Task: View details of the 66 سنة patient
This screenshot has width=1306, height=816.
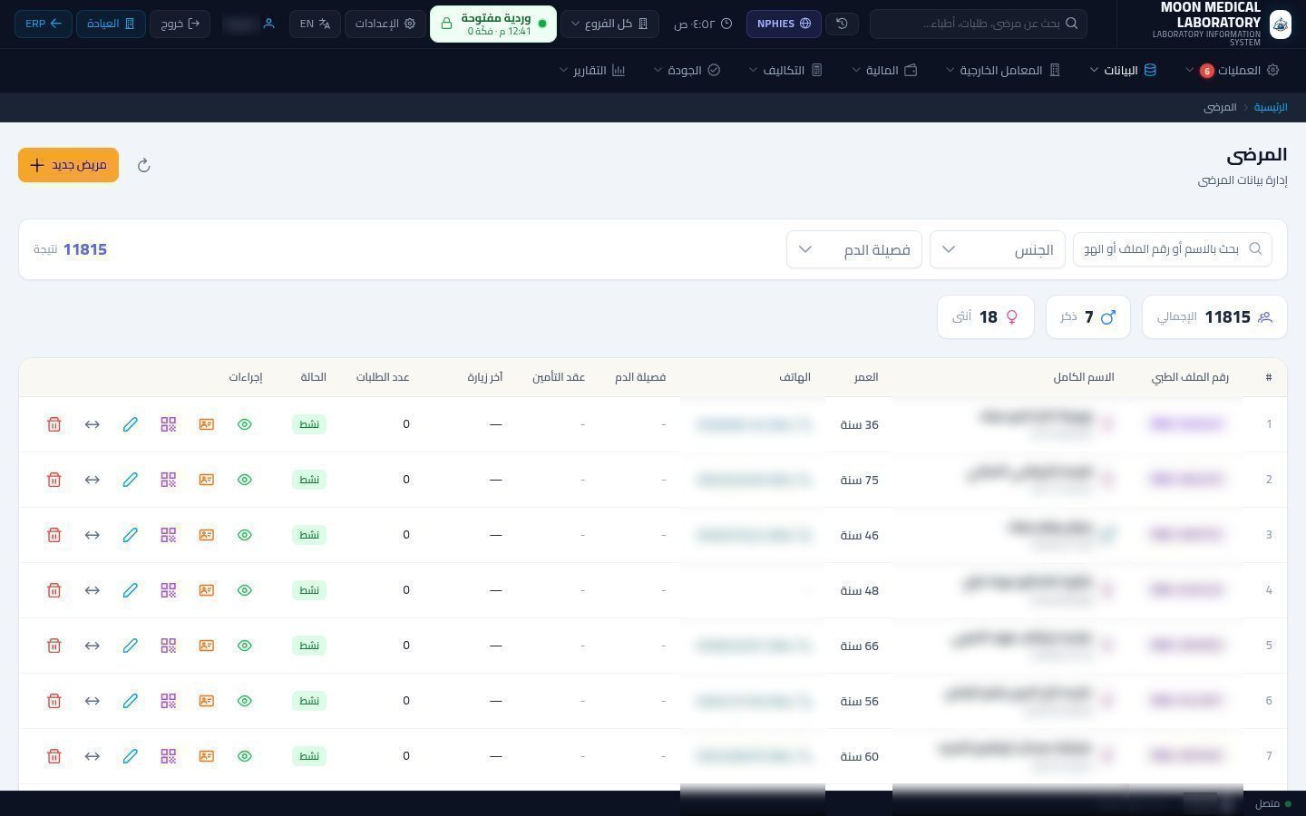Action: coord(245,646)
